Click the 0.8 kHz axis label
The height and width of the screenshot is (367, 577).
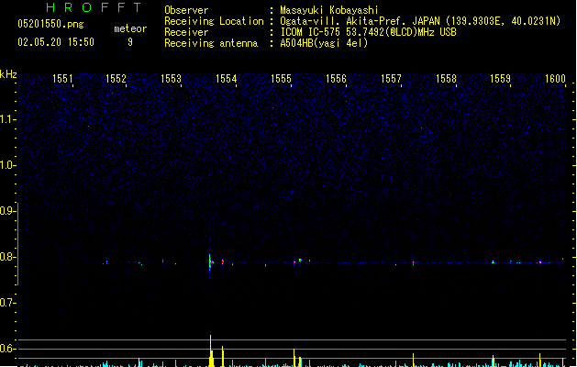pyautogui.click(x=7, y=257)
